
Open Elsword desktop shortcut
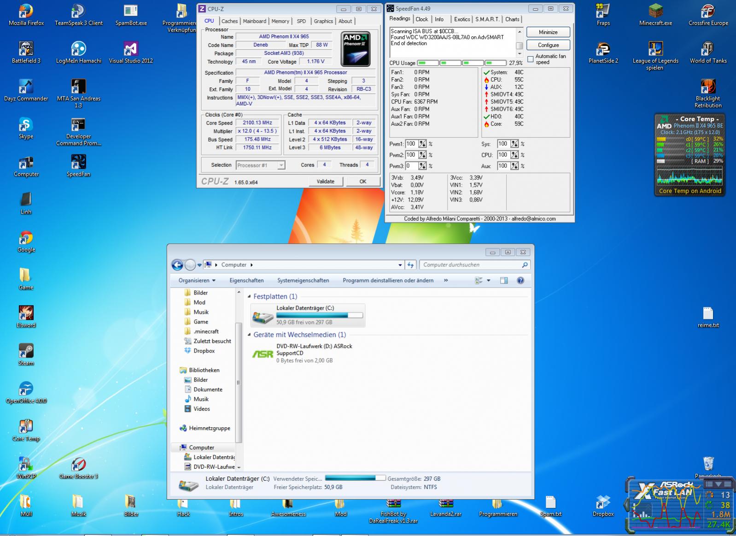pos(26,317)
